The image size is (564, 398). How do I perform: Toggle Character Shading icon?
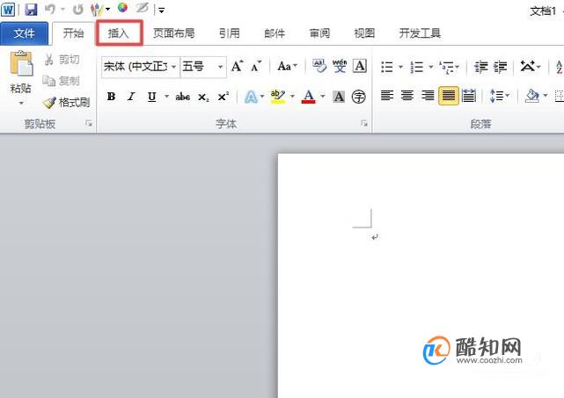339,97
